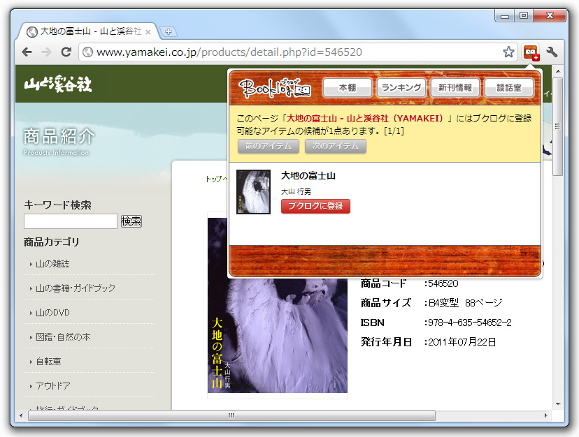Open the 図鑑・自然の本 category
The image size is (579, 437).
click(63, 337)
